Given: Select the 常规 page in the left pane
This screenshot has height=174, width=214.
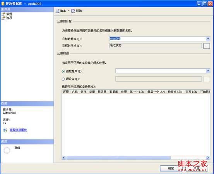Looking at the screenshot, I should pyautogui.click(x=9, y=14).
